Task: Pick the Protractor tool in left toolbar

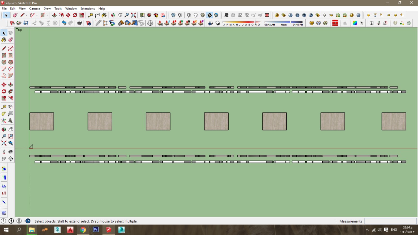Action: pyautogui.click(x=4, y=114)
